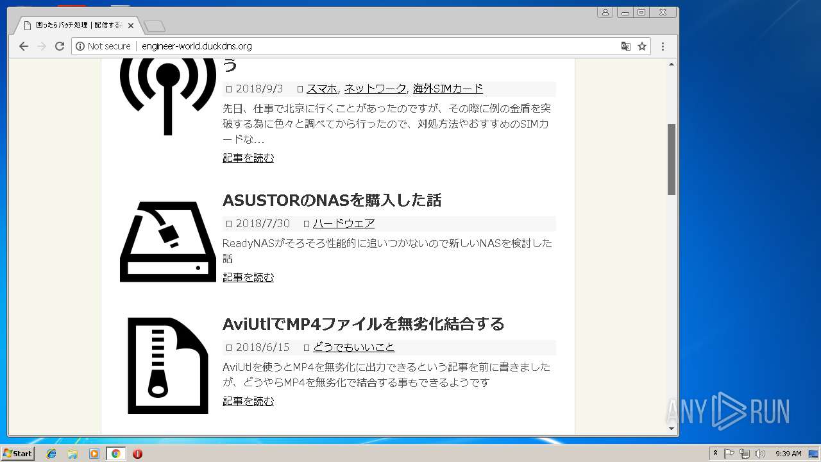Click the red security taskbar icon

coord(137,454)
